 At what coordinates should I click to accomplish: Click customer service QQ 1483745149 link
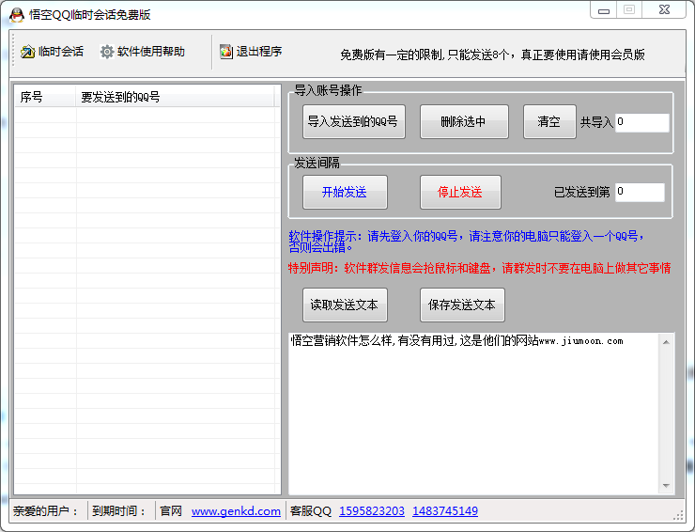(445, 511)
